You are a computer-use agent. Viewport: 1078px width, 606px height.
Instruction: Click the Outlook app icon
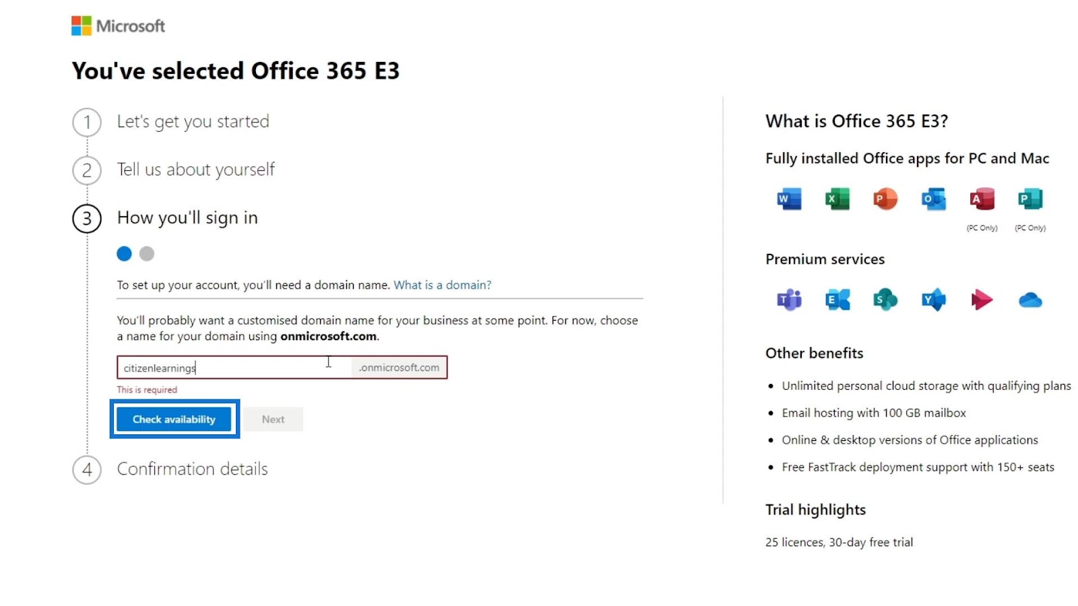(x=934, y=199)
